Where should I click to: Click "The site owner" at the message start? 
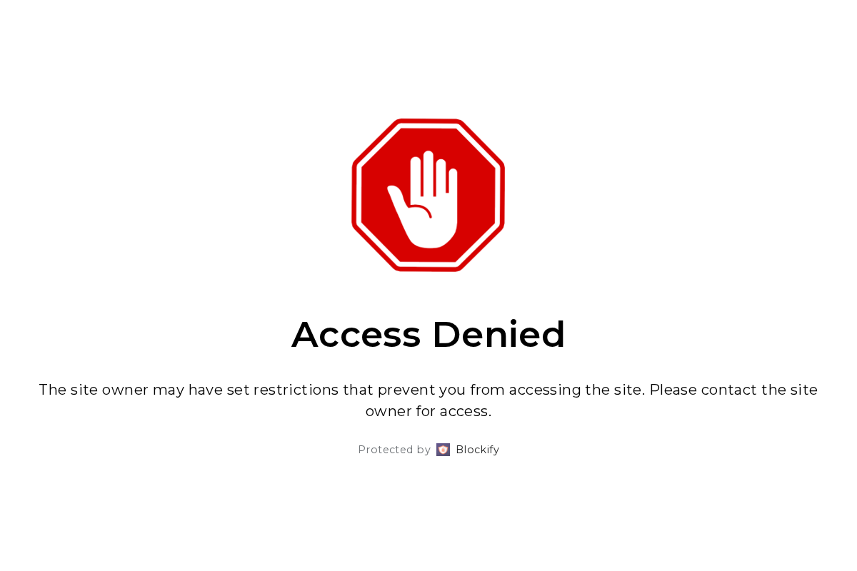coord(94,390)
